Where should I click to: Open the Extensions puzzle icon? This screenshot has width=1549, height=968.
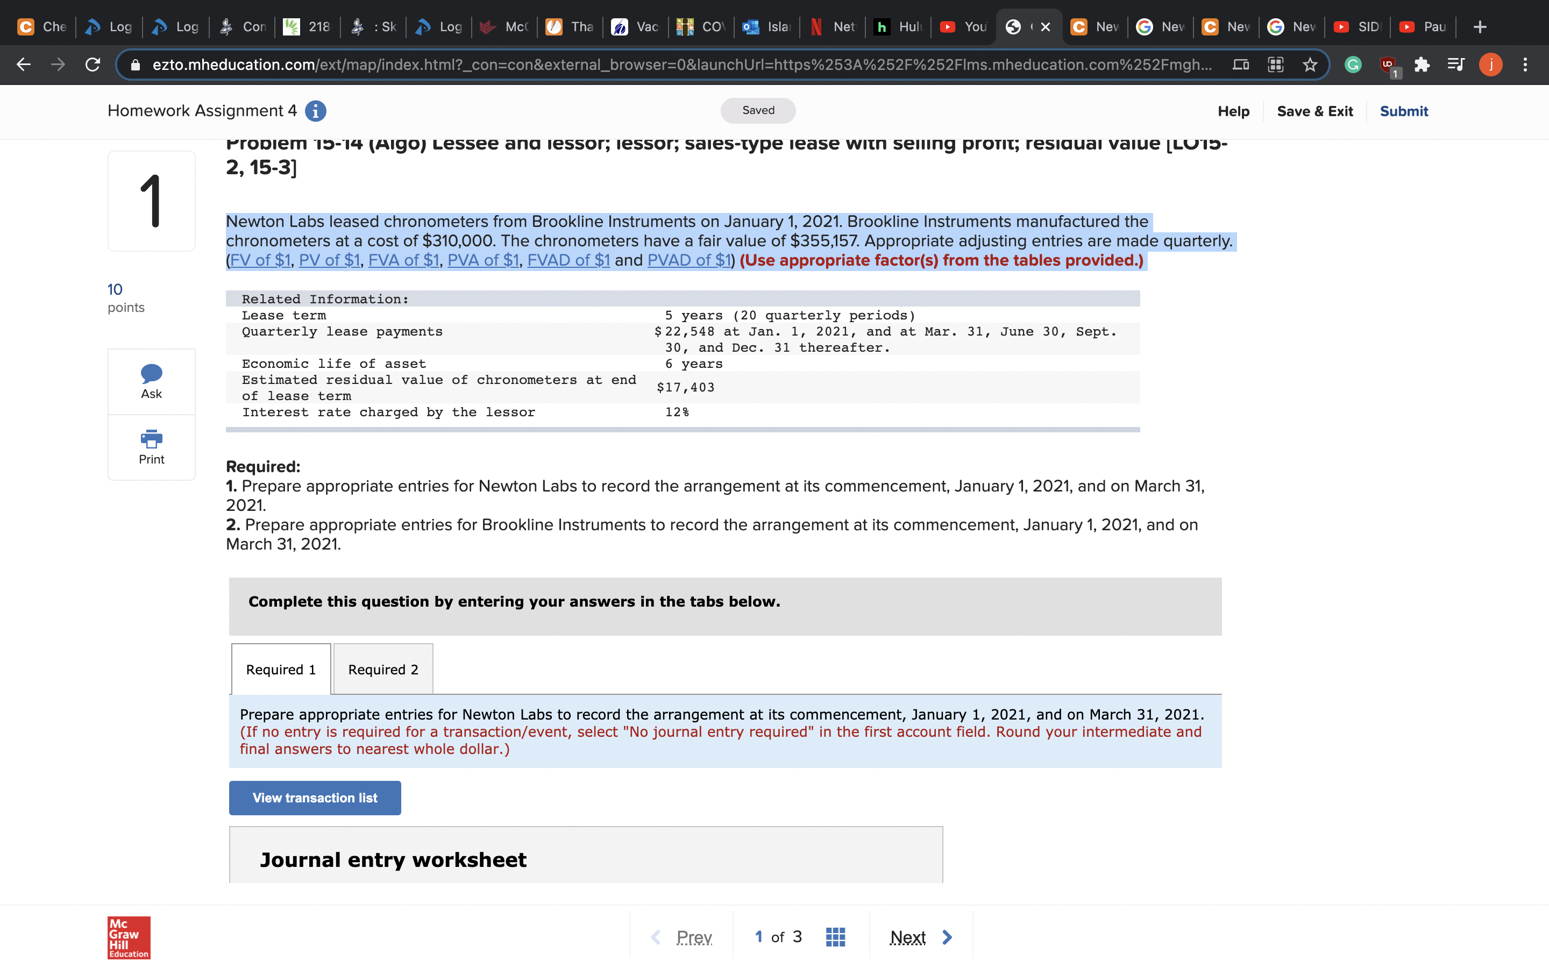pyautogui.click(x=1422, y=65)
